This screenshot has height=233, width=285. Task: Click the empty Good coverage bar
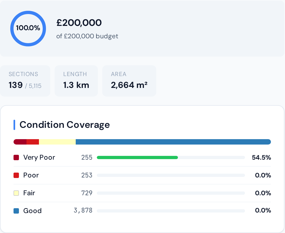(171, 211)
